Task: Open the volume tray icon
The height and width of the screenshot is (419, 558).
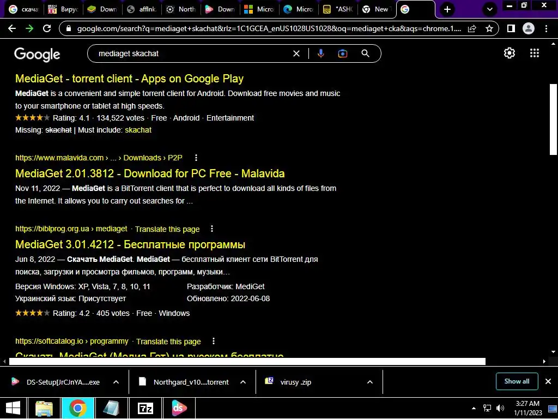Action: (500, 408)
